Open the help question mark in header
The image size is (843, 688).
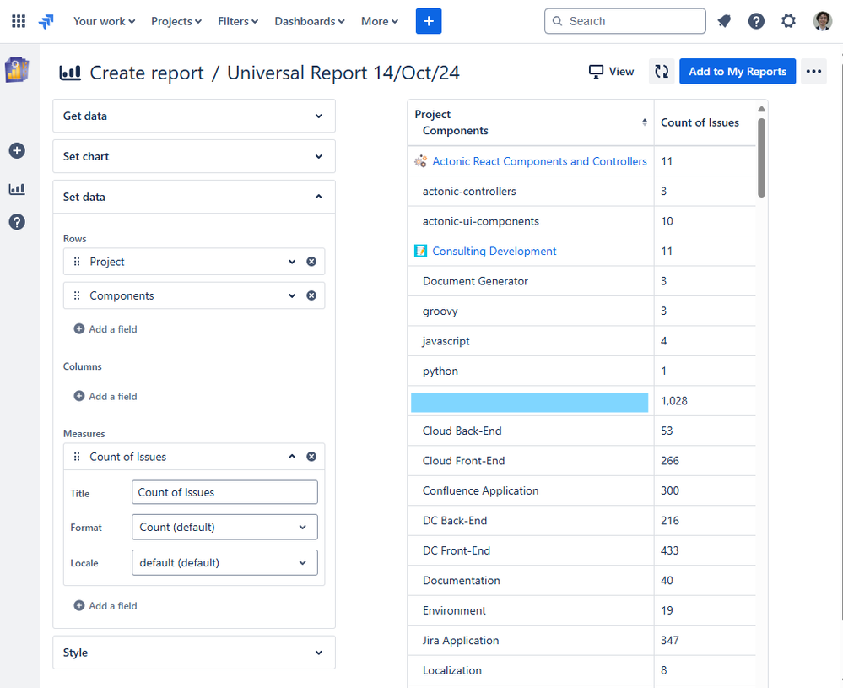pyautogui.click(x=756, y=21)
